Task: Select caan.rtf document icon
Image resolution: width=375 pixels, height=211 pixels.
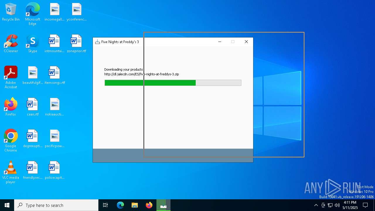Action: click(x=33, y=107)
